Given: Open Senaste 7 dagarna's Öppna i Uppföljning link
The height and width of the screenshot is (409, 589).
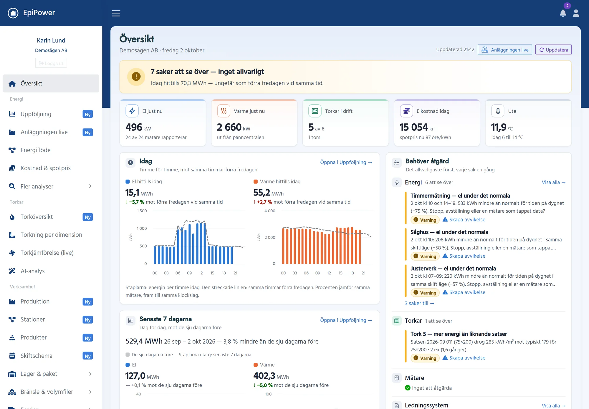Looking at the screenshot, I should tap(346, 320).
